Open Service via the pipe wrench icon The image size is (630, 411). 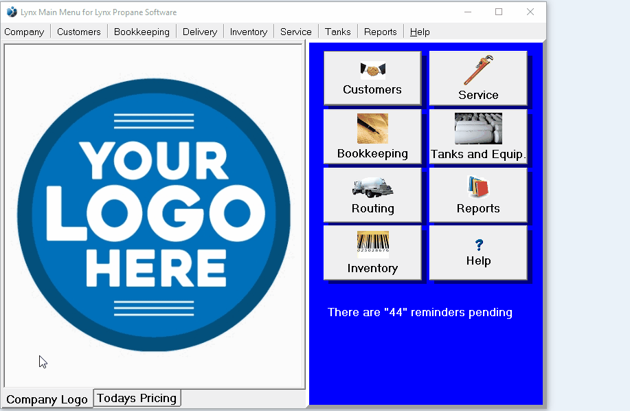coord(478,78)
